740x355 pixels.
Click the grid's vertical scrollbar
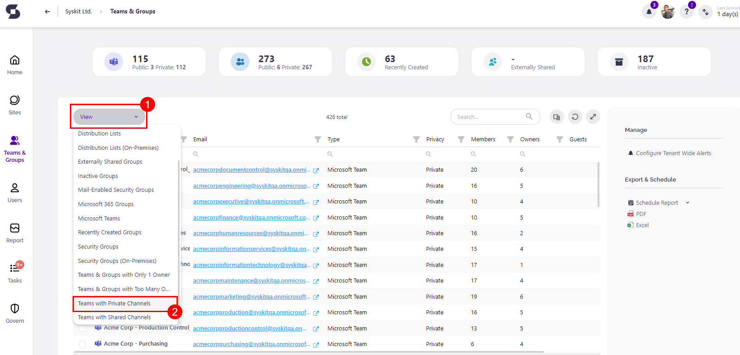pos(598,185)
